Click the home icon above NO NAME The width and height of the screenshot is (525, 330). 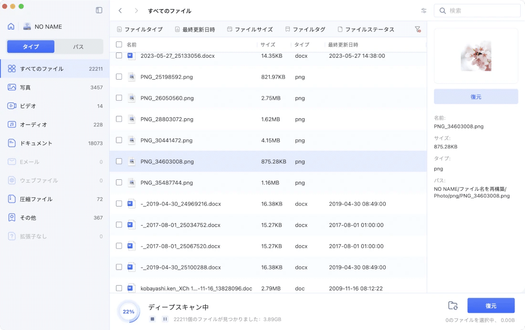[x=12, y=26]
